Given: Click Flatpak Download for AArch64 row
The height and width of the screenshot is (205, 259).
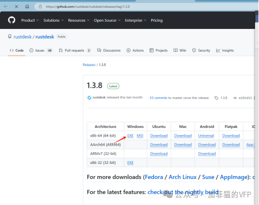Looking at the screenshot, I should tap(231, 144).
